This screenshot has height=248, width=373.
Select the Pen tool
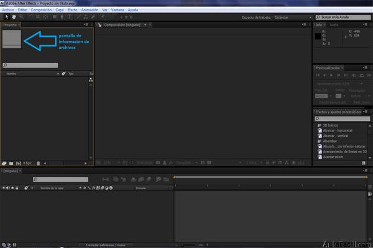pos(62,17)
